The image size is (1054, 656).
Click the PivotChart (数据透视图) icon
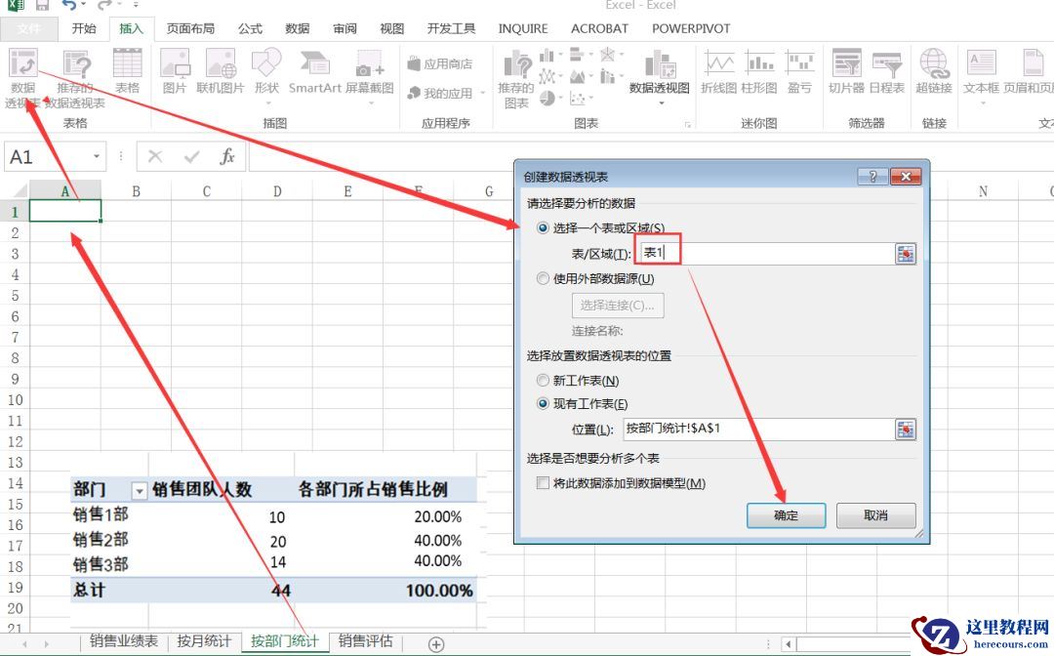(660, 63)
